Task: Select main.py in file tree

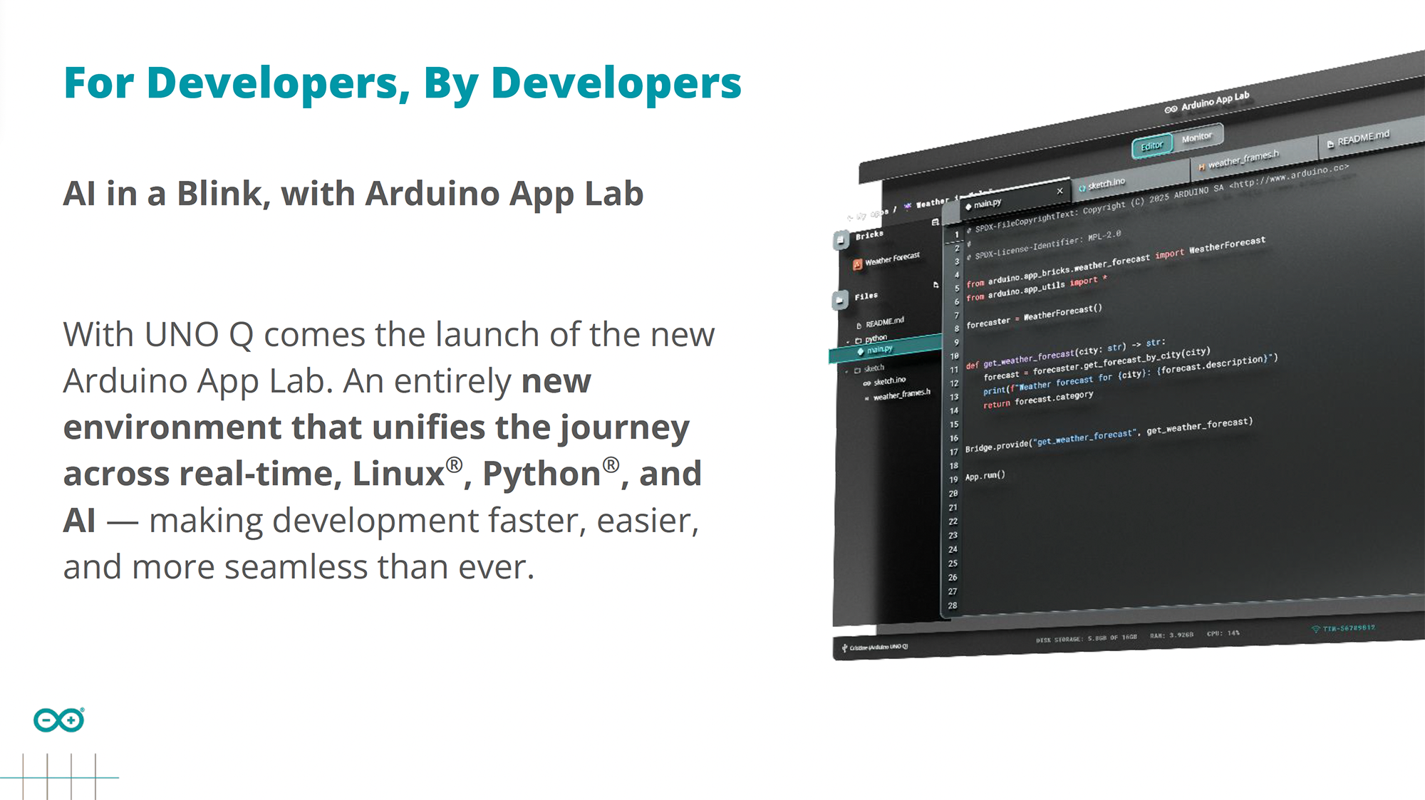Action: point(879,349)
